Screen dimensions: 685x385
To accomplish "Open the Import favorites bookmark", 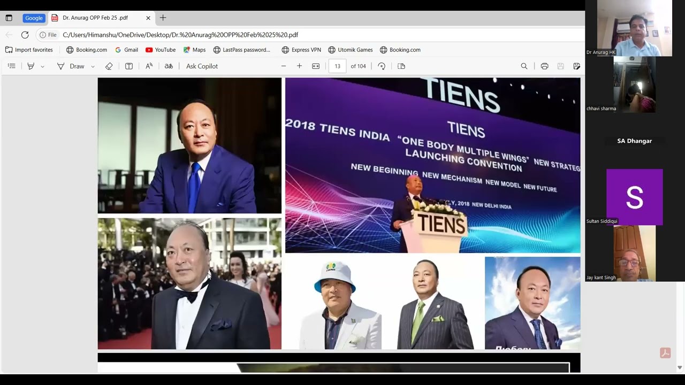I will (x=29, y=50).
